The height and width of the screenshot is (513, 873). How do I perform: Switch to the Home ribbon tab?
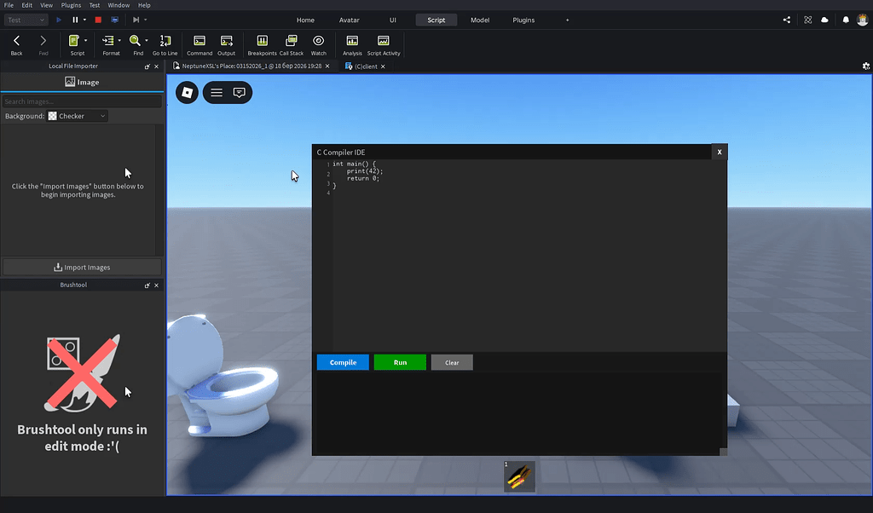pyautogui.click(x=305, y=20)
